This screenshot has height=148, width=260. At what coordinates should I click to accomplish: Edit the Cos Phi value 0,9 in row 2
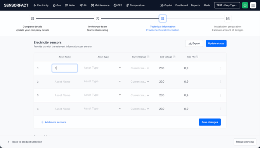(186, 82)
